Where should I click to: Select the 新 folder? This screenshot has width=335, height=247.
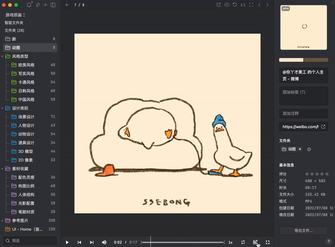(30, 39)
